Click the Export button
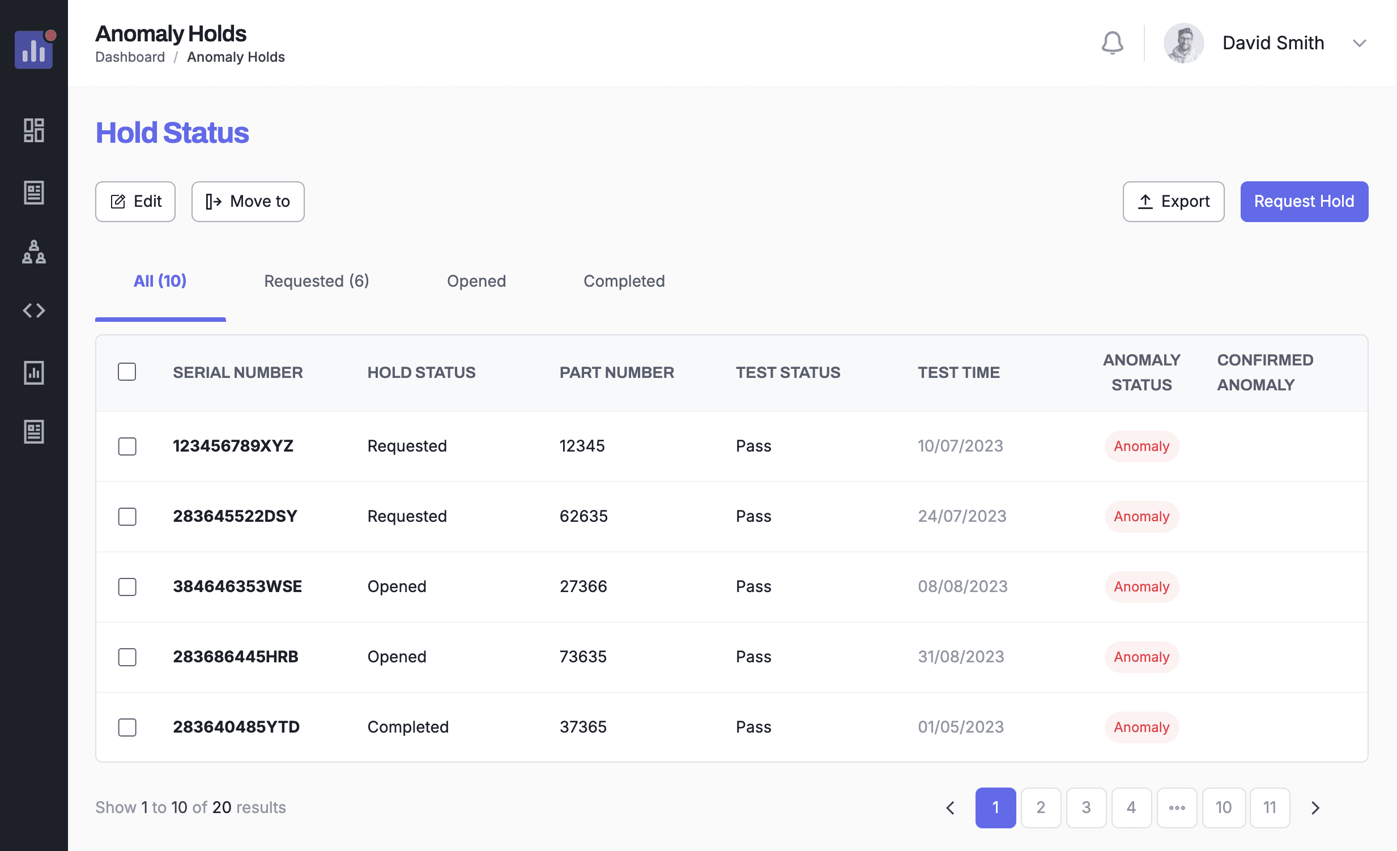1397x851 pixels. pyautogui.click(x=1173, y=201)
